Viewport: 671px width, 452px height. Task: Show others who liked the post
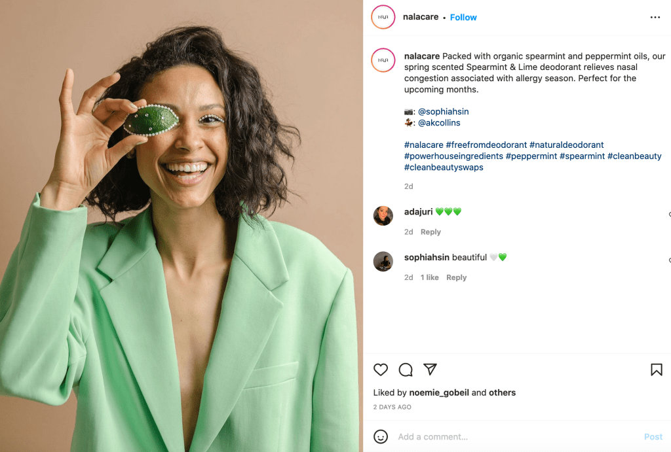(502, 393)
